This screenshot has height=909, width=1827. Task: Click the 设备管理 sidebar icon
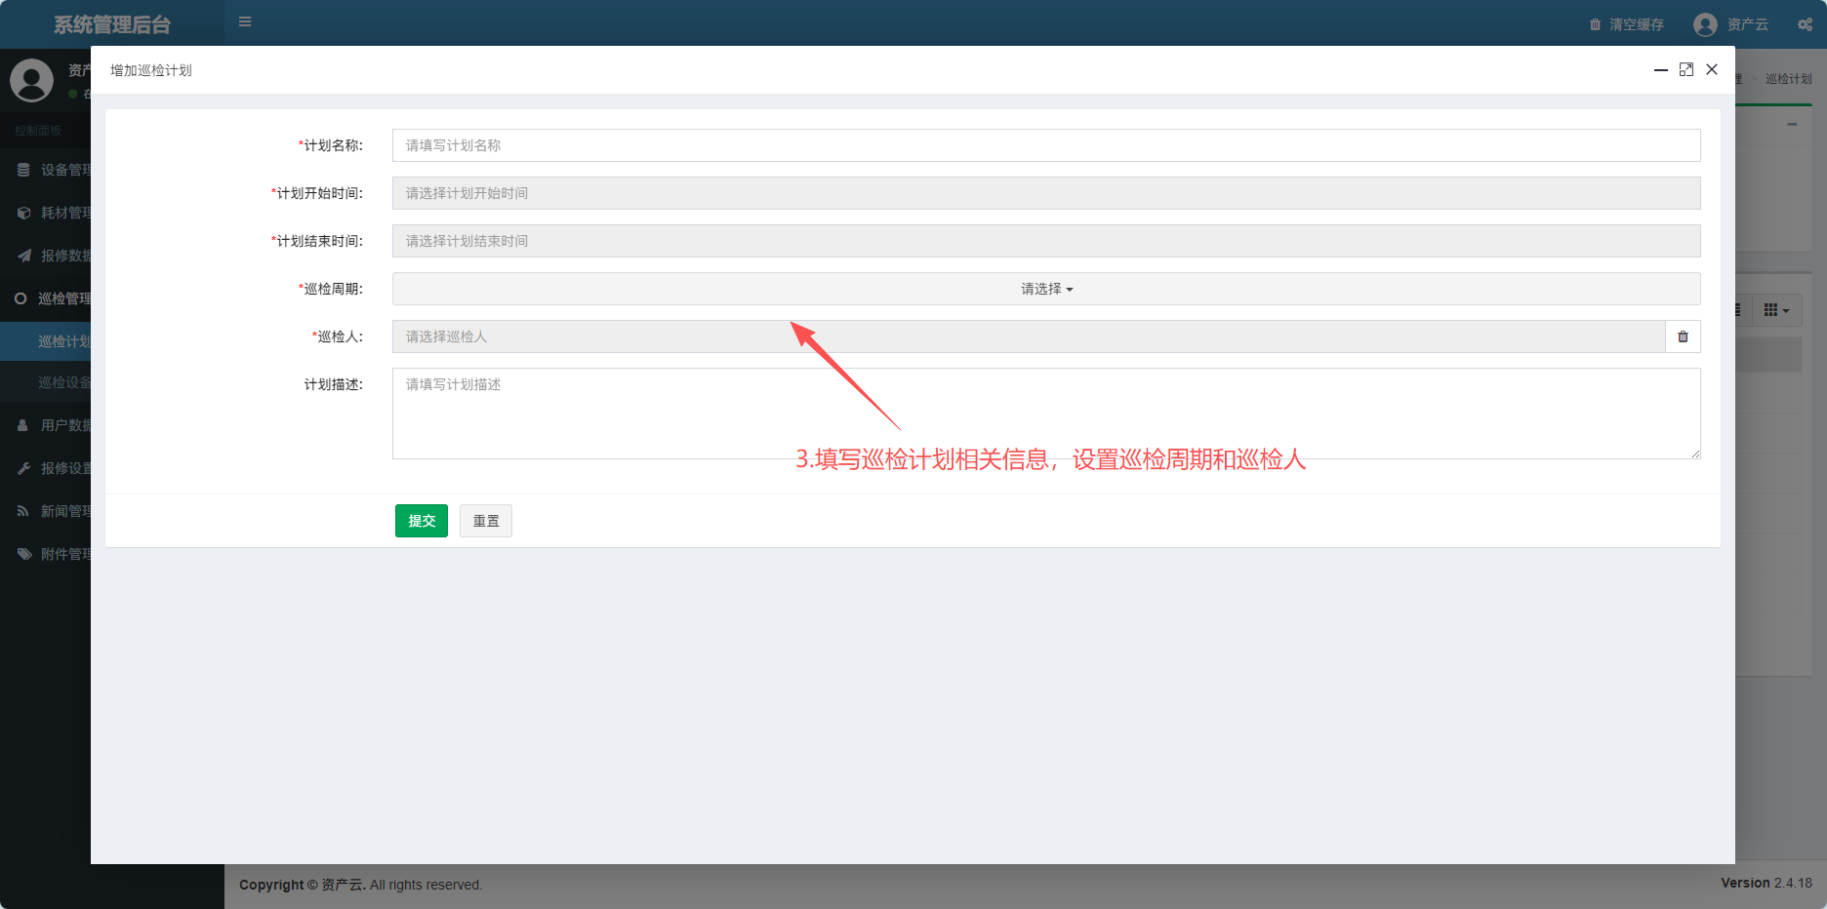(23, 170)
